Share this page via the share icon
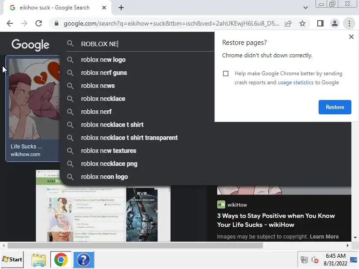 pos(288,23)
